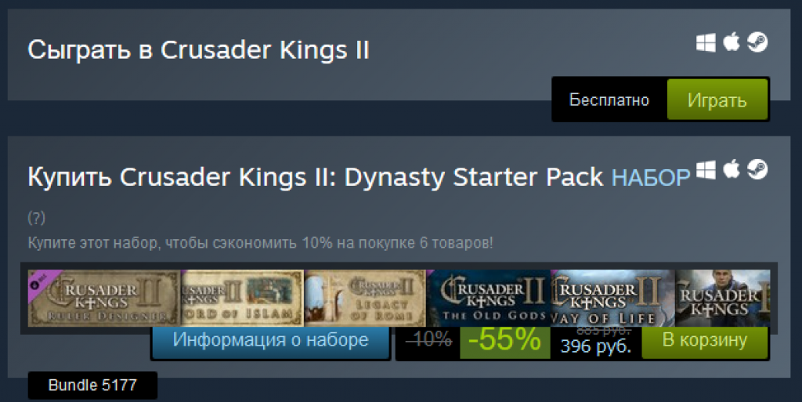Select the Way of Life DLC thumbnail
The image size is (802, 402).
click(x=612, y=299)
